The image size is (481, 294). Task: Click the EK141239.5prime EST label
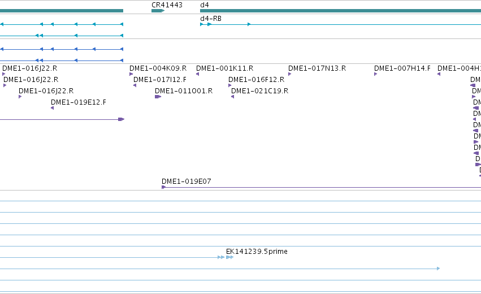(x=257, y=252)
